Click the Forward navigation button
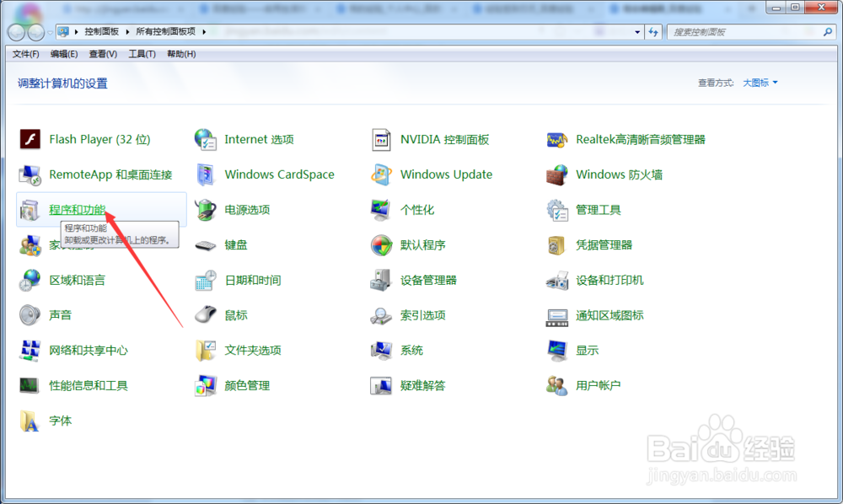This screenshot has height=504, width=843. pos(36,32)
